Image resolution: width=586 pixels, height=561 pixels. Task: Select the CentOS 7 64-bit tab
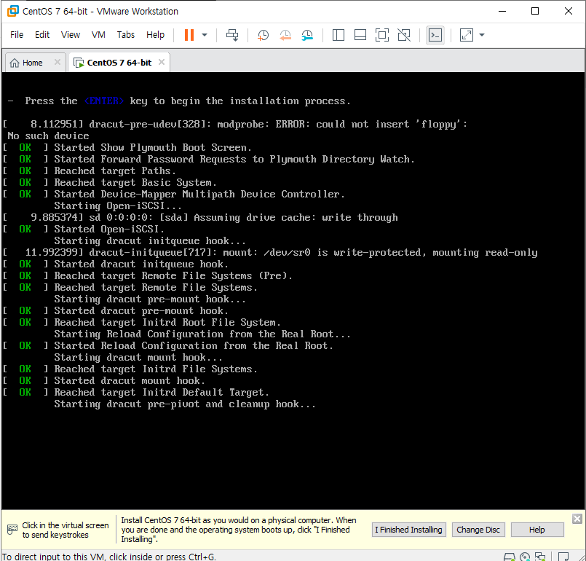pos(119,63)
